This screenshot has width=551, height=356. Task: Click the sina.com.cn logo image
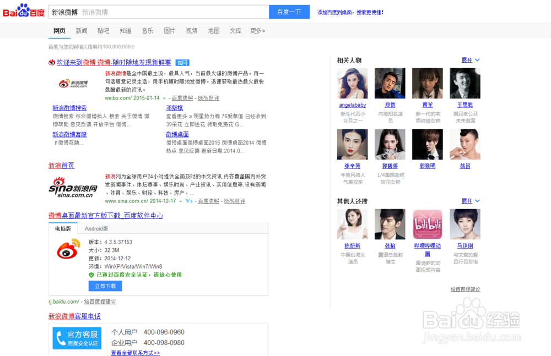coord(73,188)
